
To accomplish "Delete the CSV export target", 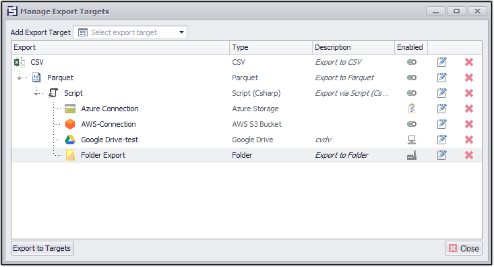I will coord(469,62).
